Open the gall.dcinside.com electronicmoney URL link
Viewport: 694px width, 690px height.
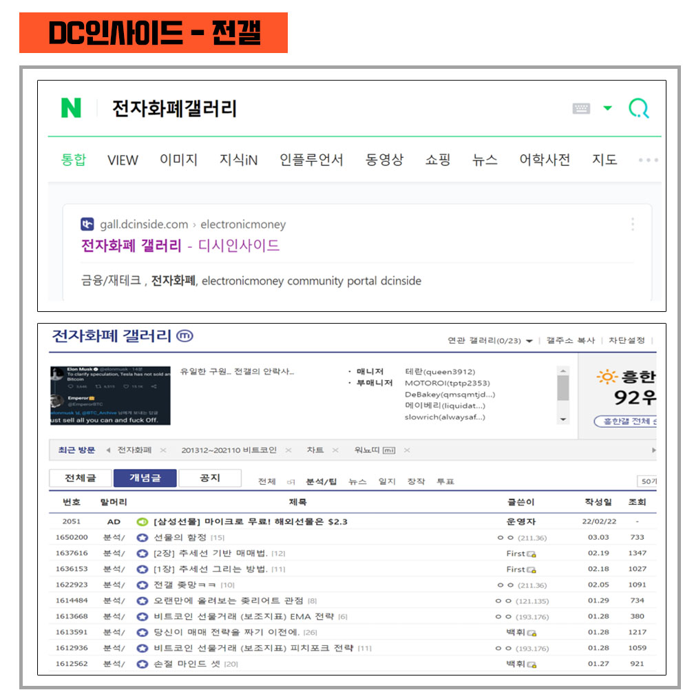[x=193, y=224]
